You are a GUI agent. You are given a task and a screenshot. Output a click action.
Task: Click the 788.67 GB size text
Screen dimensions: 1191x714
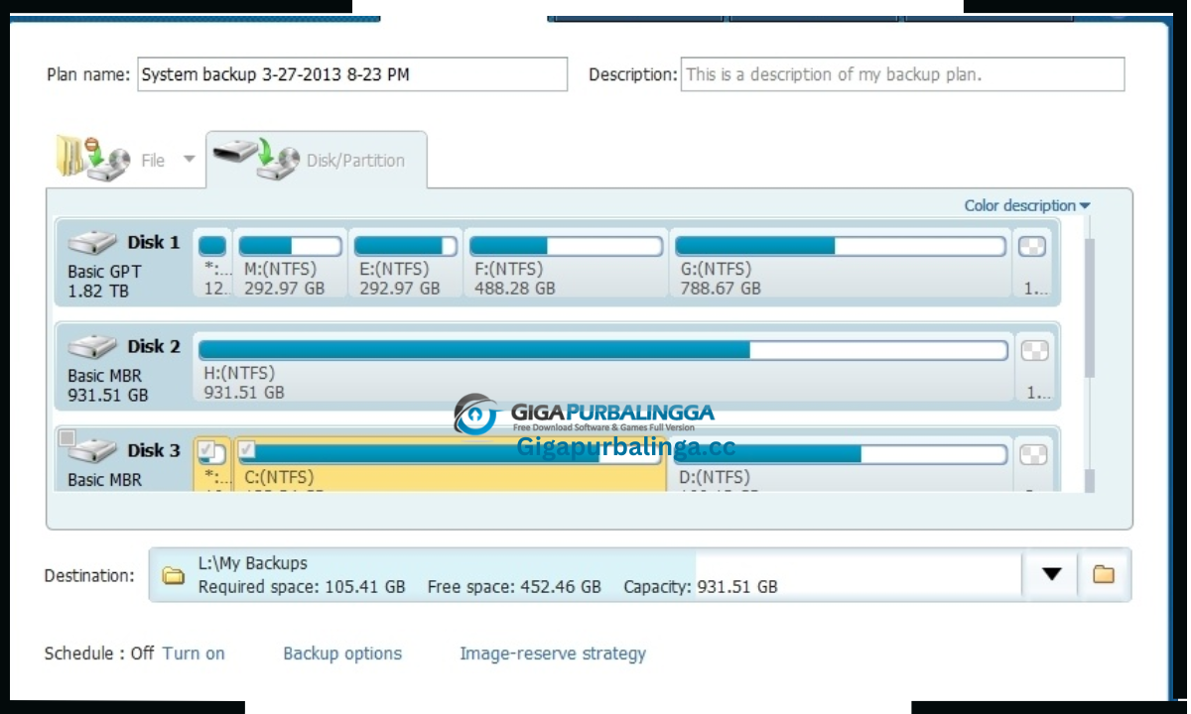point(721,289)
